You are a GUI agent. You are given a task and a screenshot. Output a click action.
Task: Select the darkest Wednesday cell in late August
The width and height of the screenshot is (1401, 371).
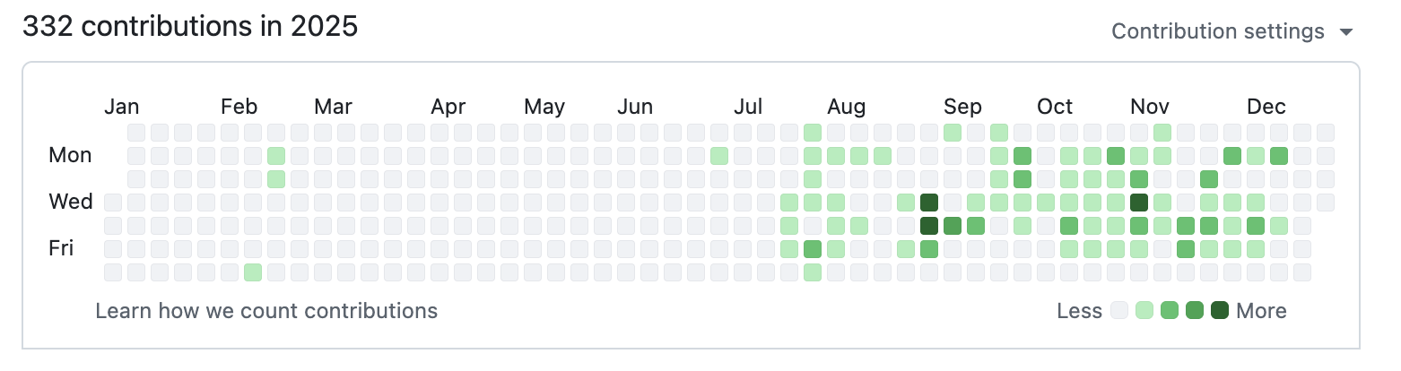coord(929,202)
